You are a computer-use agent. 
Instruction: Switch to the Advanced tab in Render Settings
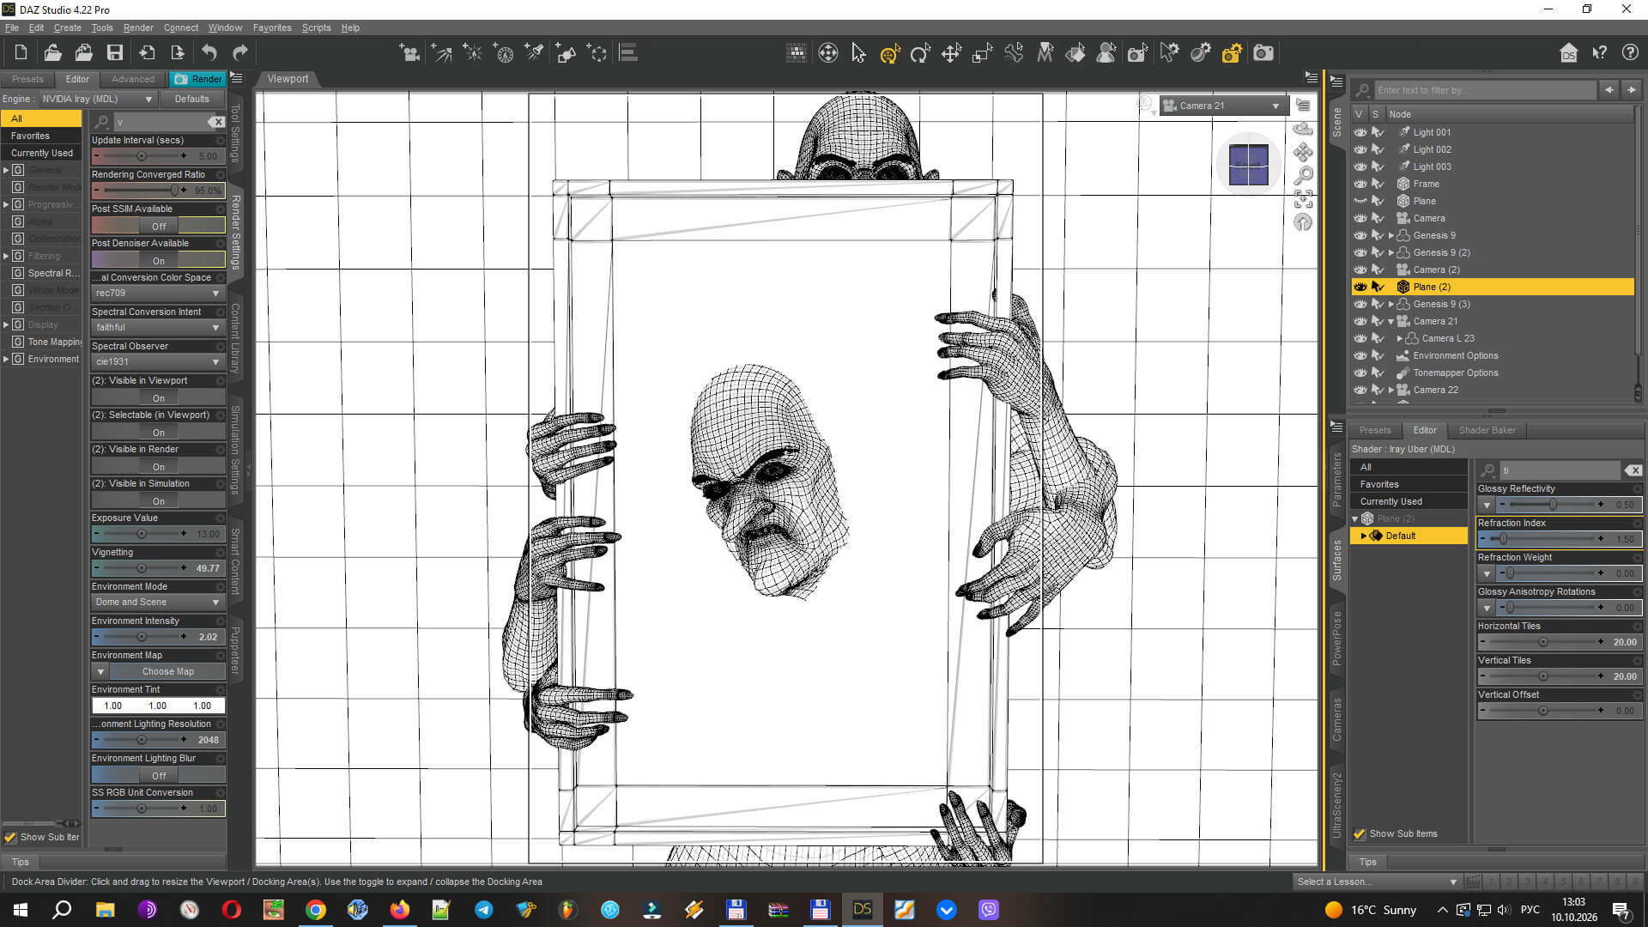(133, 79)
